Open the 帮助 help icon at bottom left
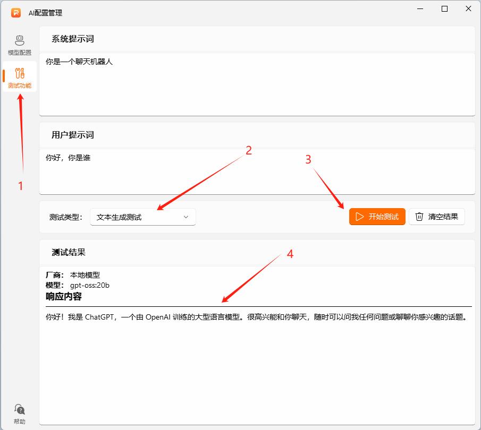 click(x=18, y=408)
